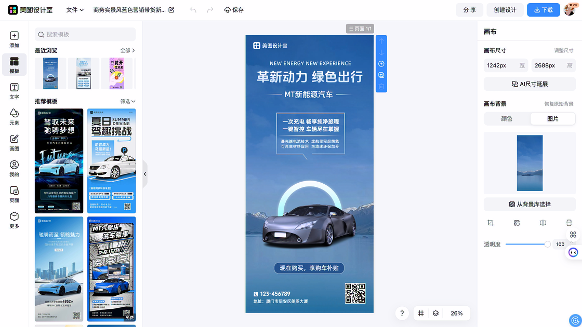
Task: Click the 搜索模板 search field
Action: [x=85, y=34]
